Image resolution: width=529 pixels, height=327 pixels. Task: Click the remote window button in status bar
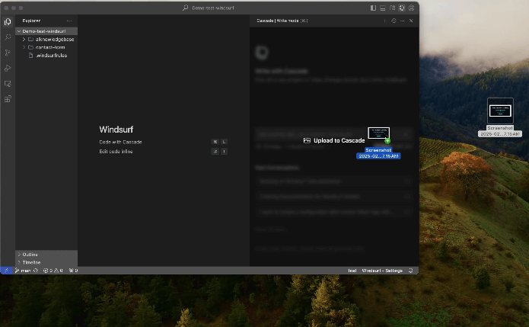(6, 271)
